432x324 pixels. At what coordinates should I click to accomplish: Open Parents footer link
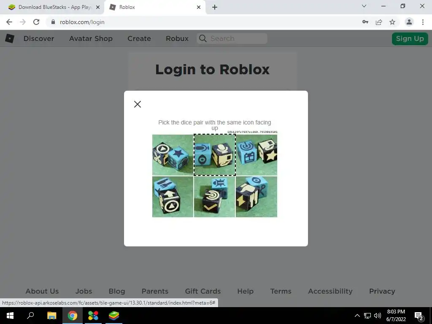pos(155,291)
